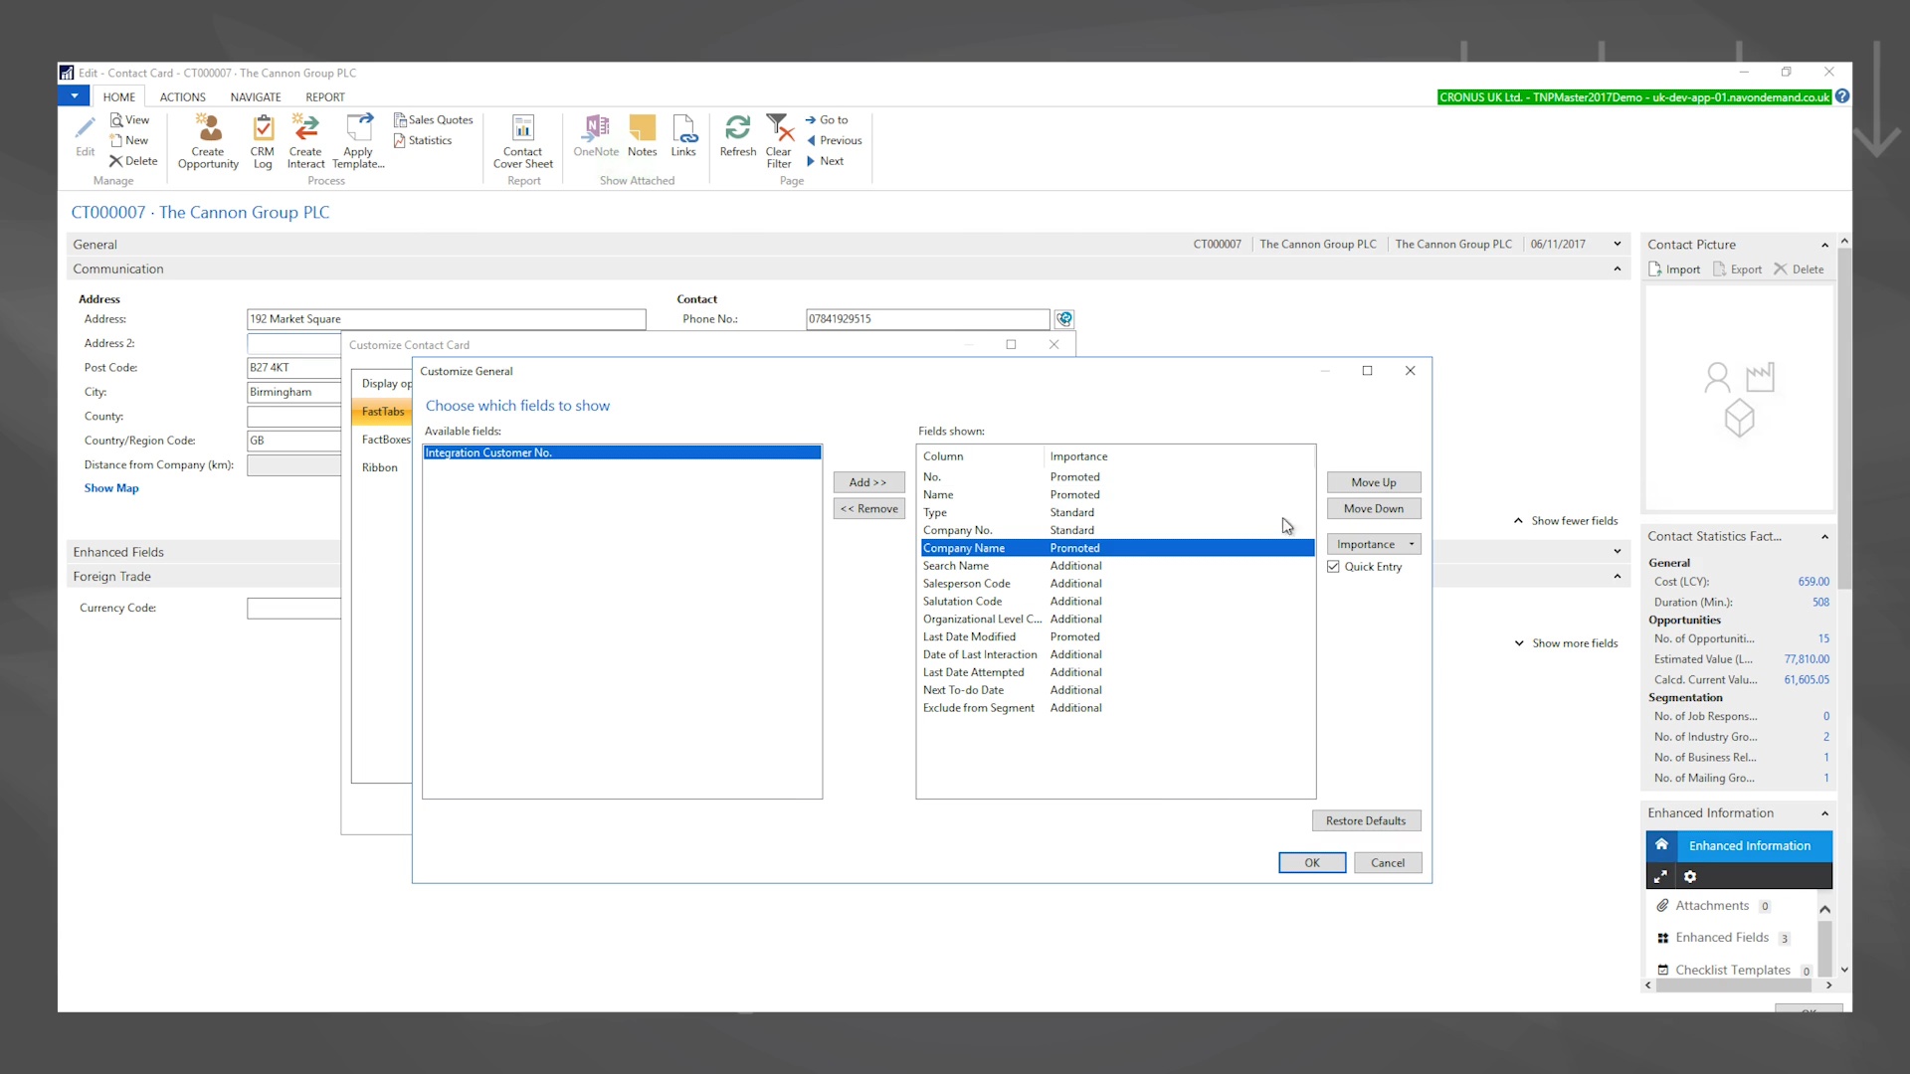Open the Contact Cover Sheet report
The image size is (1910, 1074).
523,139
